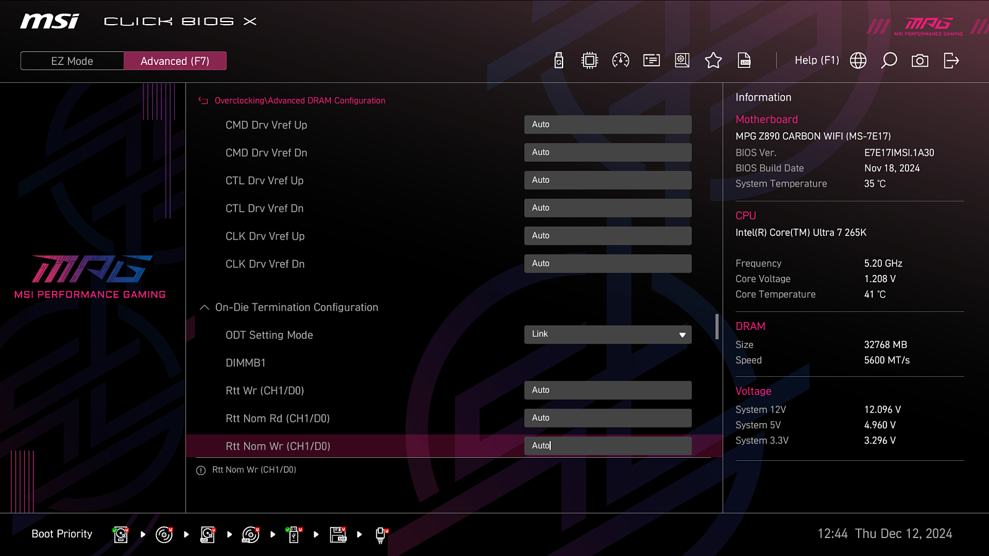Open the speedometer overclocking icon
Viewport: 989px width, 556px height.
point(621,61)
